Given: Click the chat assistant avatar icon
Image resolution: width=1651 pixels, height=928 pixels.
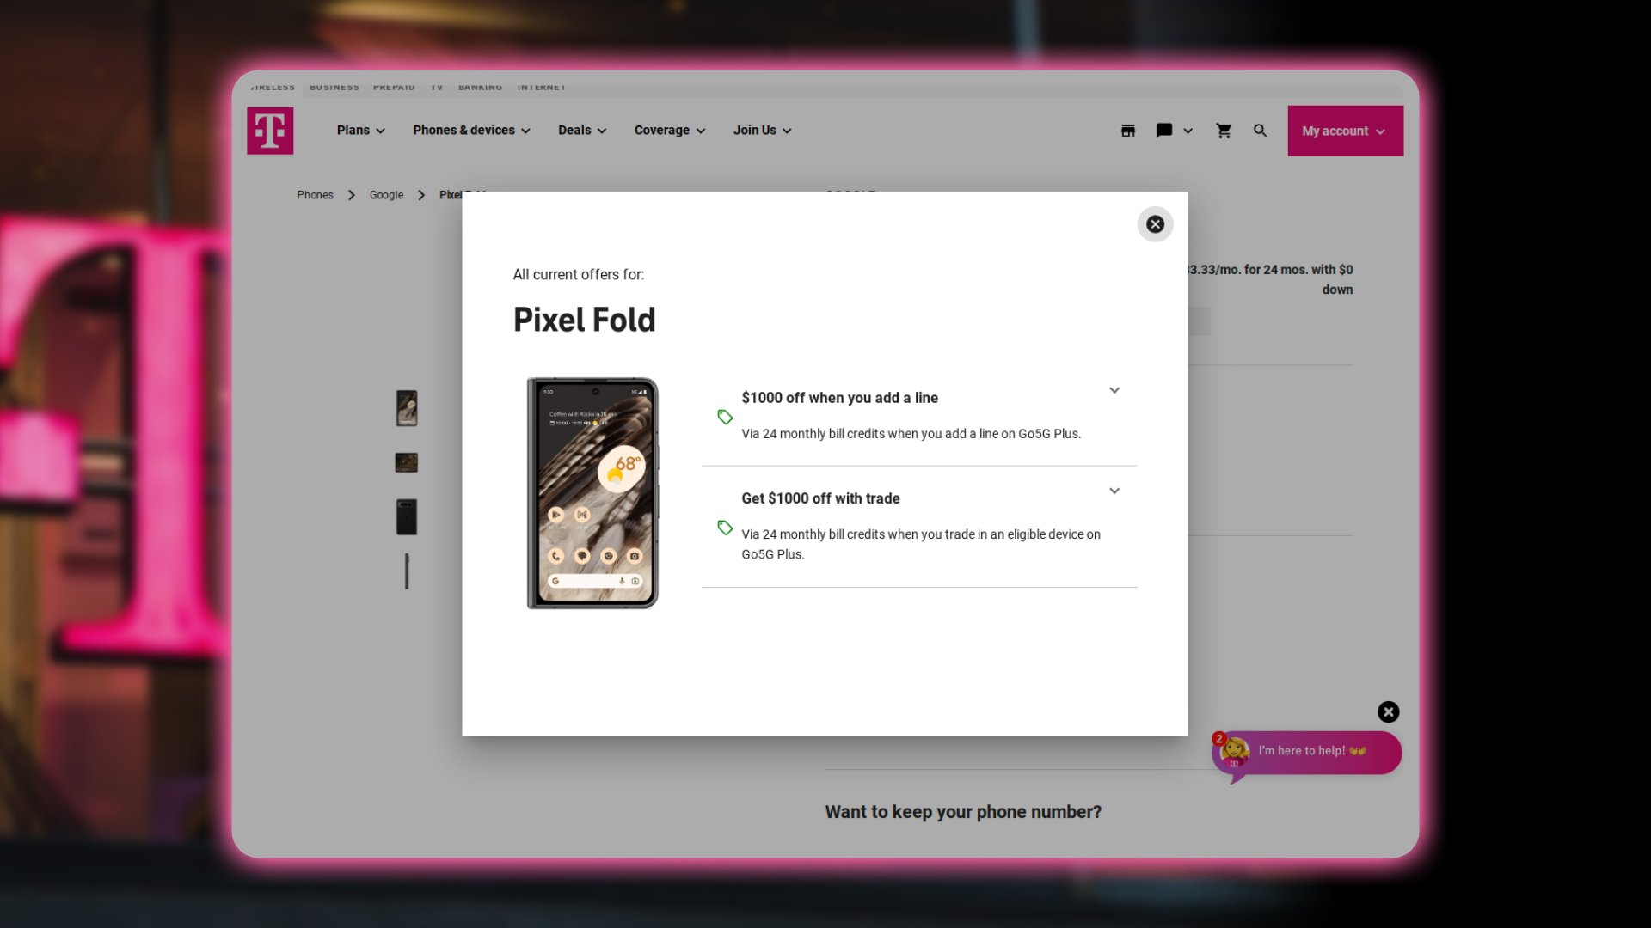Looking at the screenshot, I should [1235, 752].
